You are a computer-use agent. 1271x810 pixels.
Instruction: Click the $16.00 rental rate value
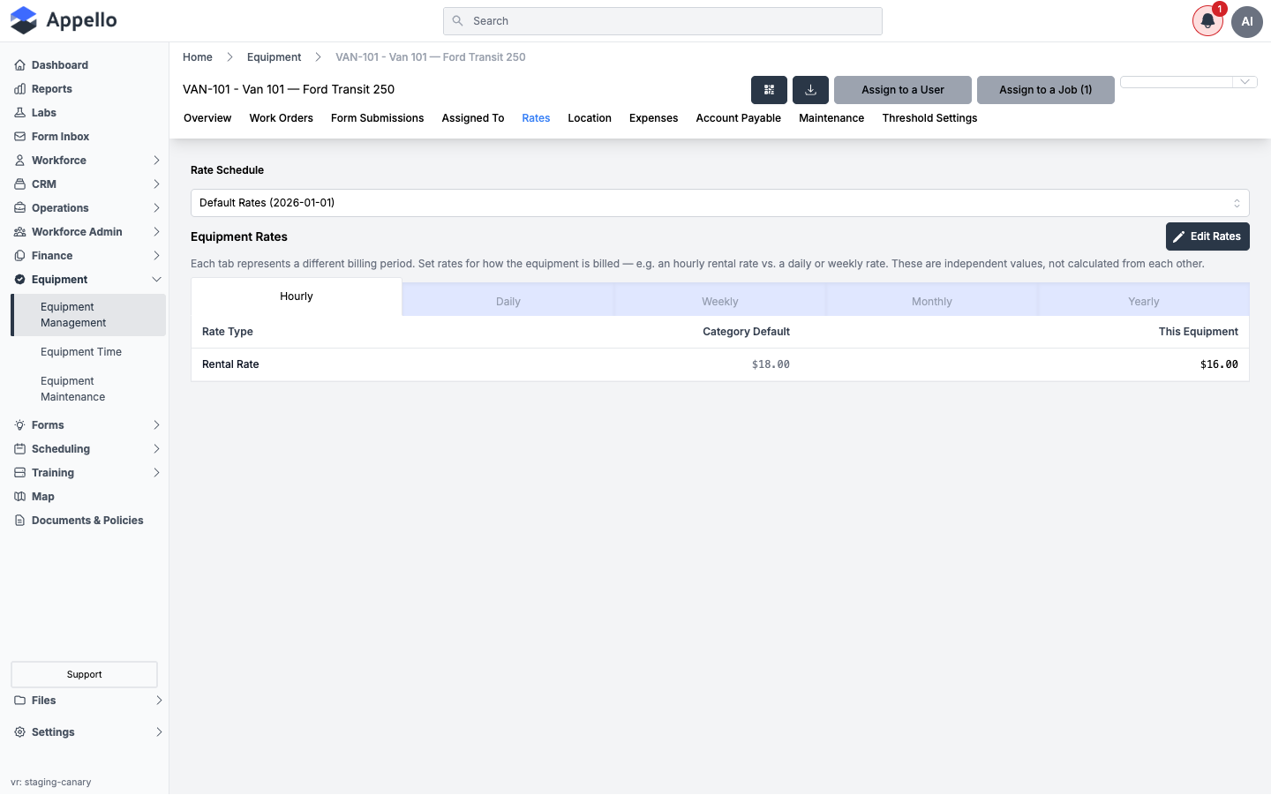point(1219,364)
